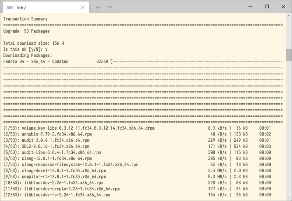Click the 229 kB/s speed value
292x201 pixels.
click(x=217, y=140)
